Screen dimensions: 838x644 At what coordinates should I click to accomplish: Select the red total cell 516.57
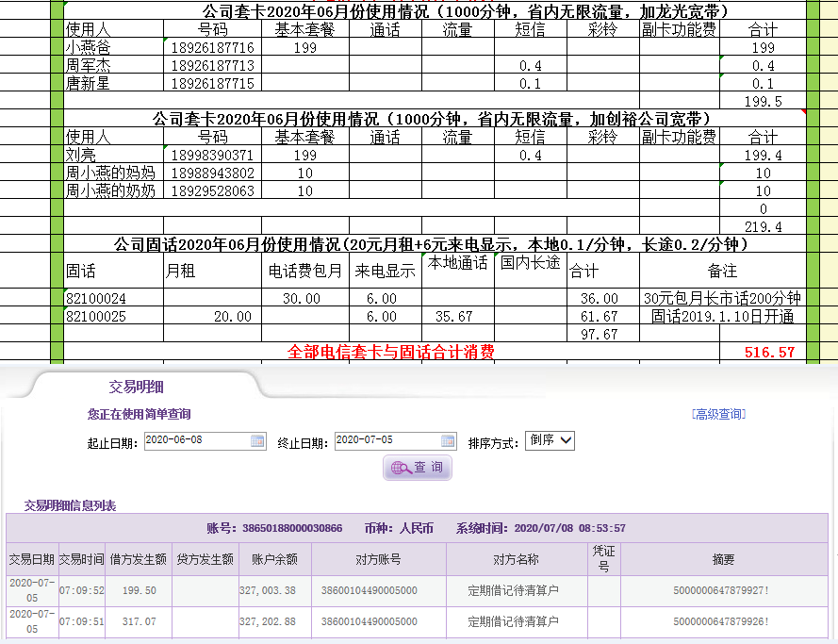(762, 353)
